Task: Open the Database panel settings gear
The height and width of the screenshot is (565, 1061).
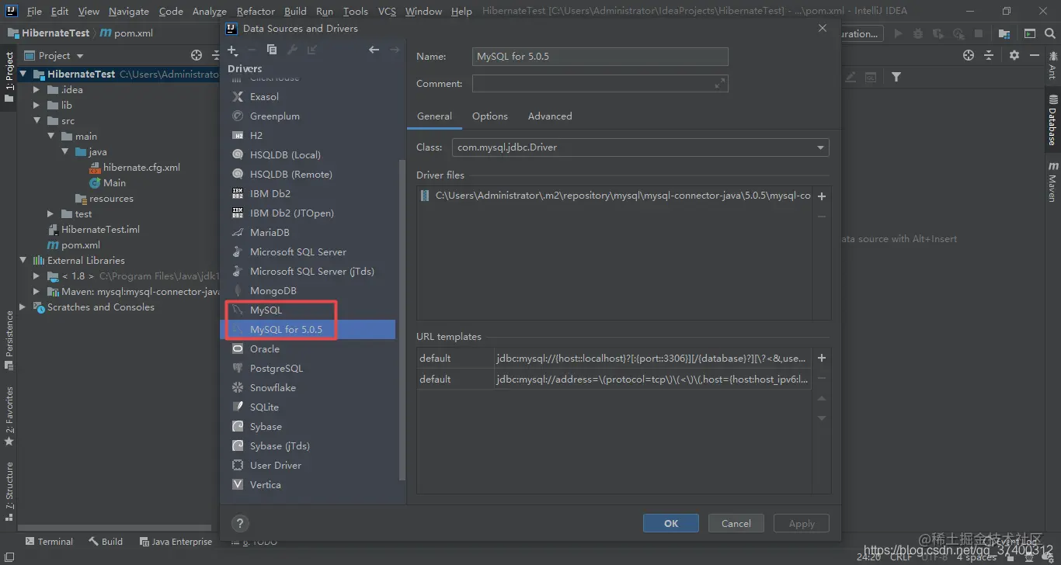Action: click(1014, 55)
